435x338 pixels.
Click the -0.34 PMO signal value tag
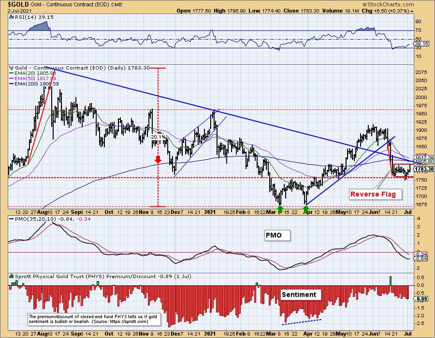pyautogui.click(x=421, y=254)
